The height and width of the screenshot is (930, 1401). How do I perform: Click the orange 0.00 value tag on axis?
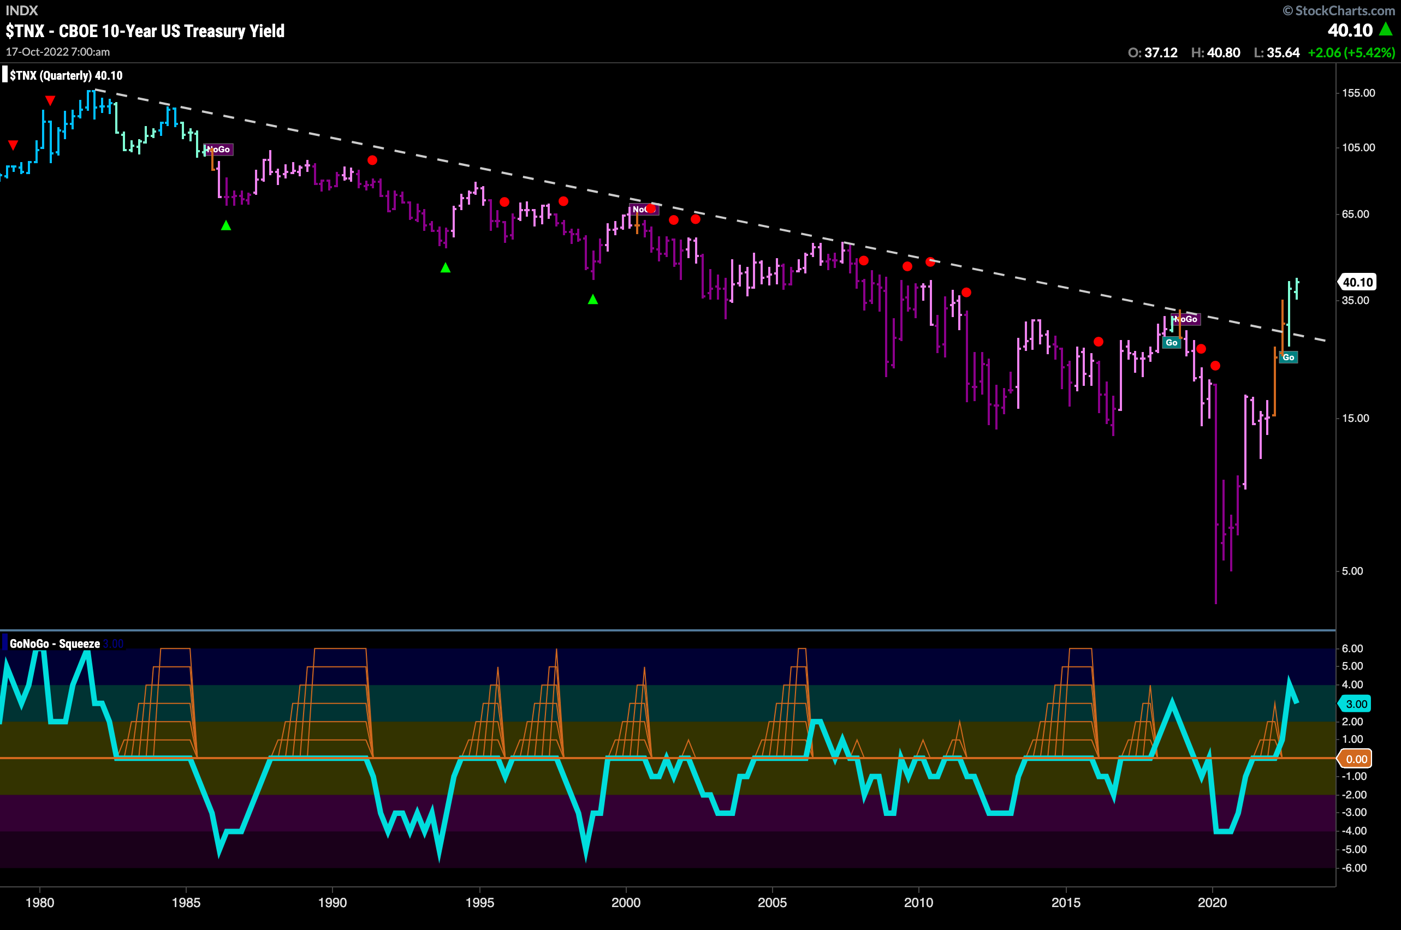tap(1355, 759)
